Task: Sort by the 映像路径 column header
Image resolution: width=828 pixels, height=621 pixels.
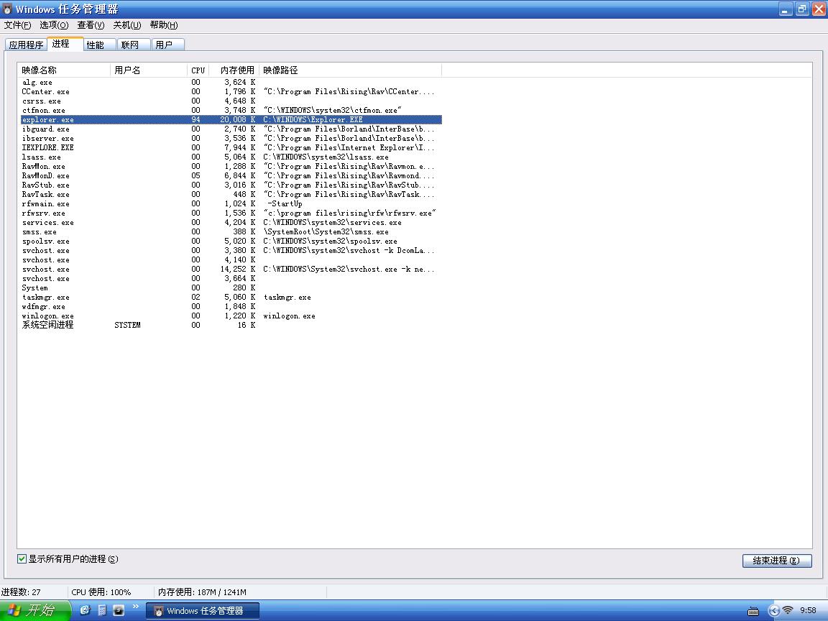Action: [350, 70]
